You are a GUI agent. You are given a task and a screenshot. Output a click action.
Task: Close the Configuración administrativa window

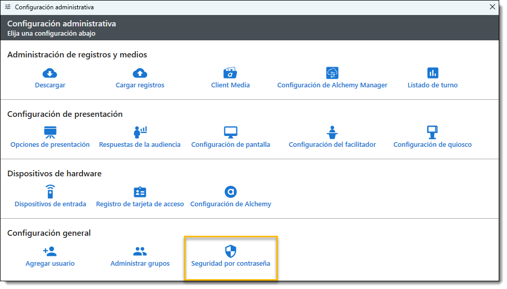point(492,7)
